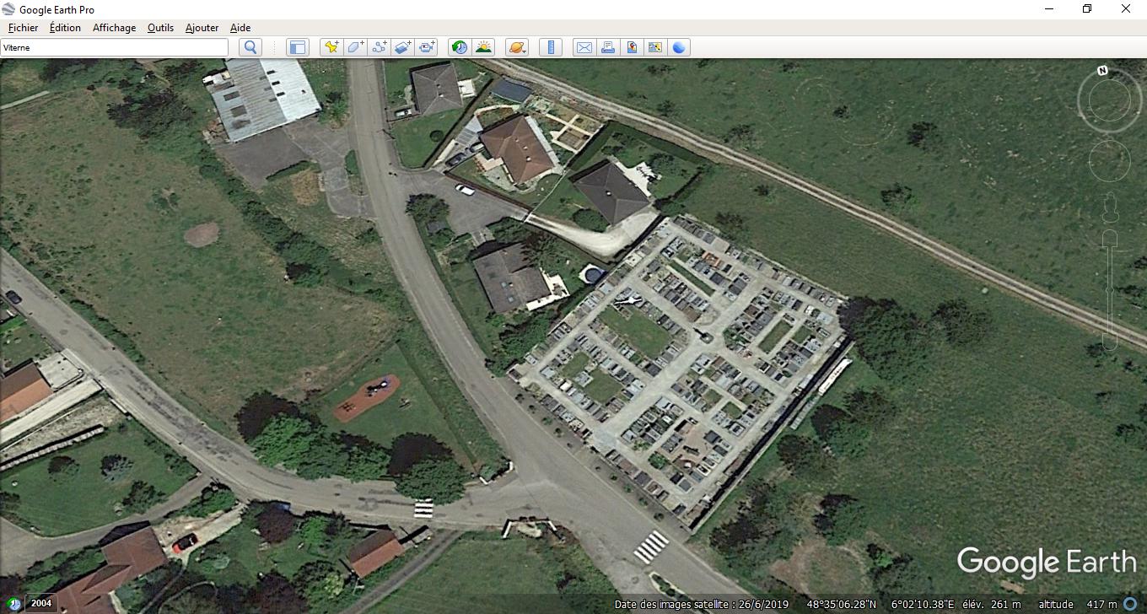Click the Street View pegman icon

1110,207
